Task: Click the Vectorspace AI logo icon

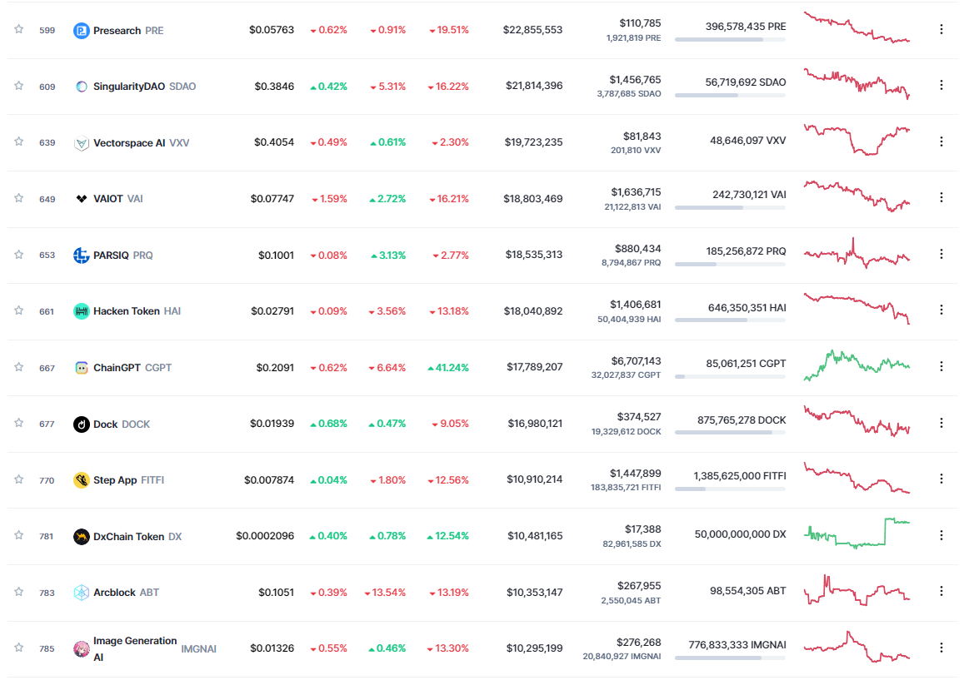Action: (x=82, y=143)
